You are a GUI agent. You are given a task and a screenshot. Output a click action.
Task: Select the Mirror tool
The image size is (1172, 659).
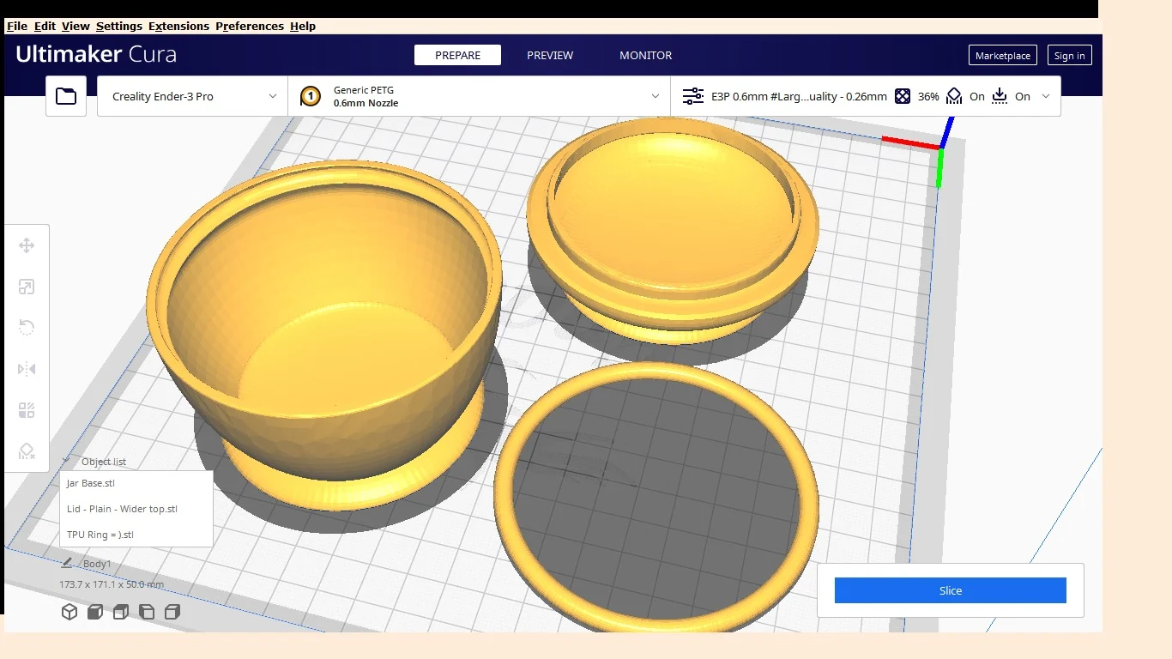click(x=27, y=369)
